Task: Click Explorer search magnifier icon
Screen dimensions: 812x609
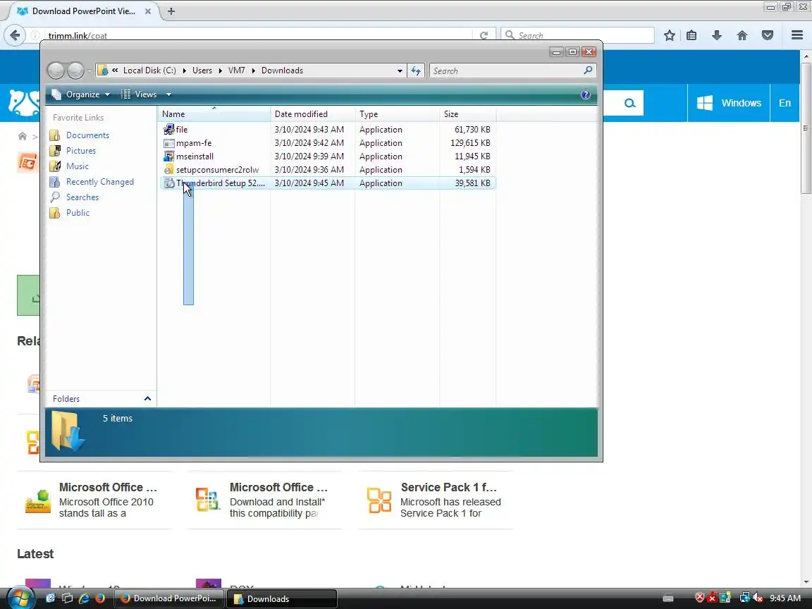Action: [x=588, y=70]
